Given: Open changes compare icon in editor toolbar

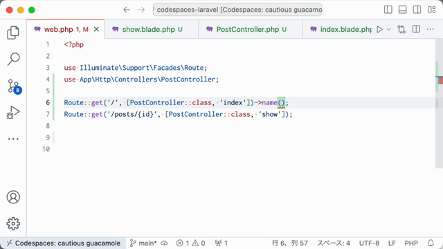Looking at the screenshot, I should tap(401, 29).
